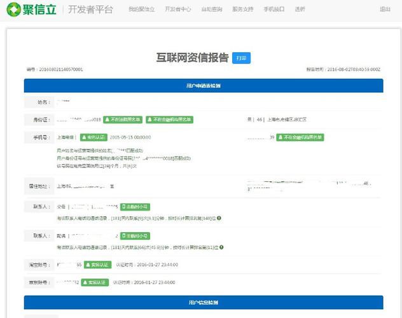The image size is (402, 318).
Task: Click the 父母 call record line with [181]天
Action: point(136,218)
